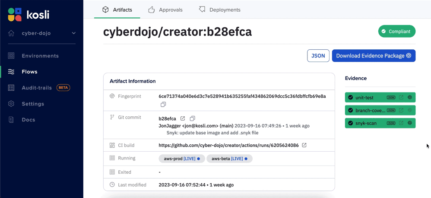The width and height of the screenshot is (431, 198).
Task: Click the JSON icon in unit-test row
Action: click(391, 97)
